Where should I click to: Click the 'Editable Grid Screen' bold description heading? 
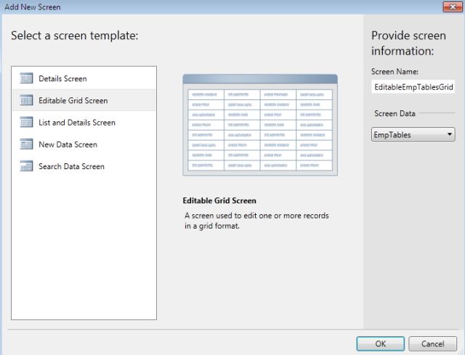(219, 200)
